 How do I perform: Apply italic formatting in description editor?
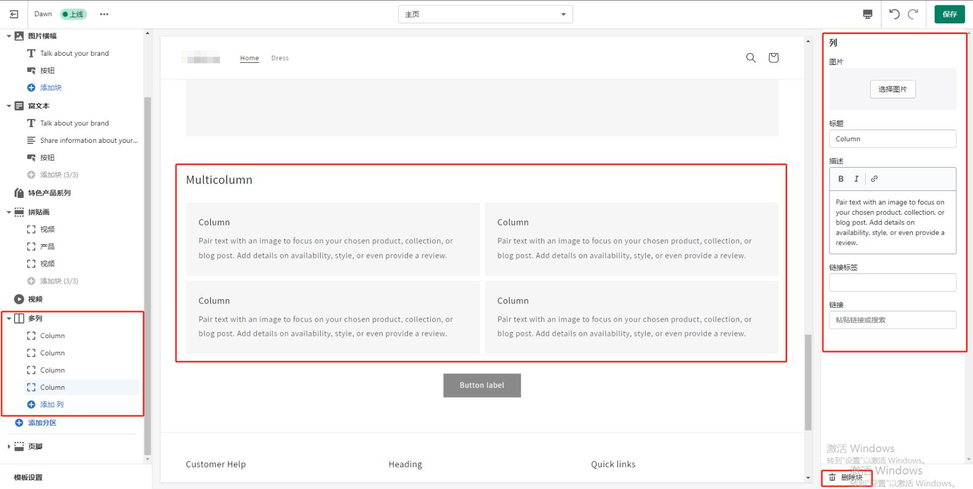click(x=857, y=179)
